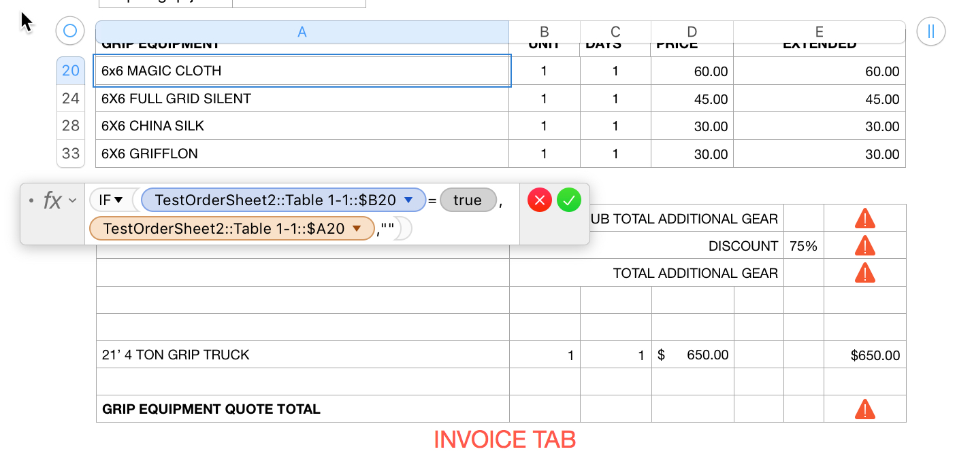The image size is (972, 462).
Task: Click the true value token in the formula
Action: coord(468,200)
